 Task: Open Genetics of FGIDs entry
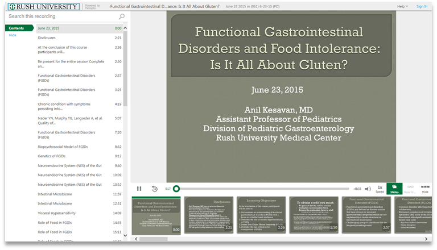pos(80,156)
